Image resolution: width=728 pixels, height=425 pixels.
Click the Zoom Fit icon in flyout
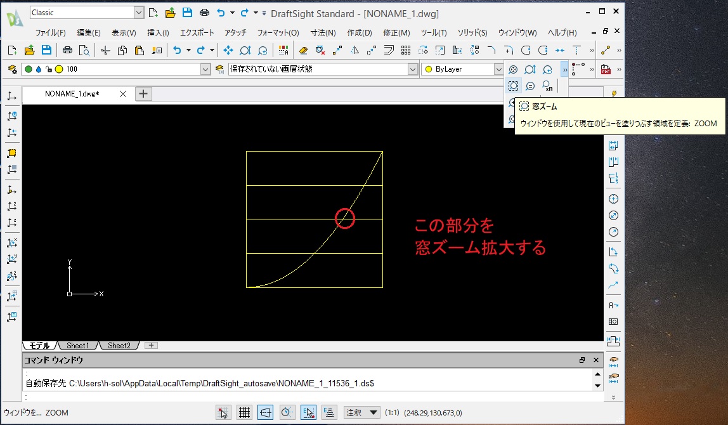[513, 70]
